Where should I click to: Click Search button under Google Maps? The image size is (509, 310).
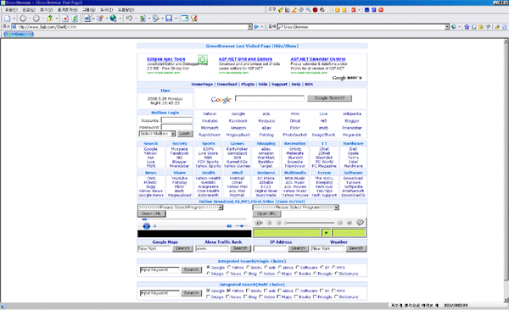coord(182,248)
